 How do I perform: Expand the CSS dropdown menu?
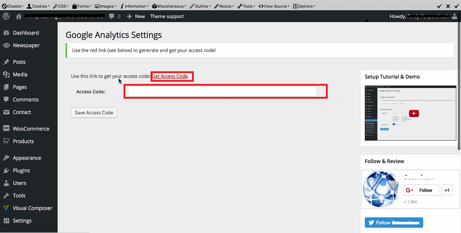(x=61, y=6)
